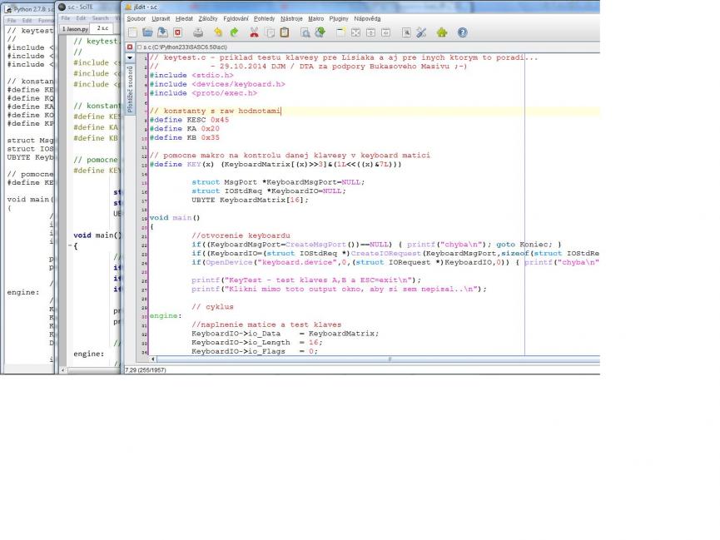Open the Soubor menu
The image size is (720, 540).
pyautogui.click(x=136, y=17)
